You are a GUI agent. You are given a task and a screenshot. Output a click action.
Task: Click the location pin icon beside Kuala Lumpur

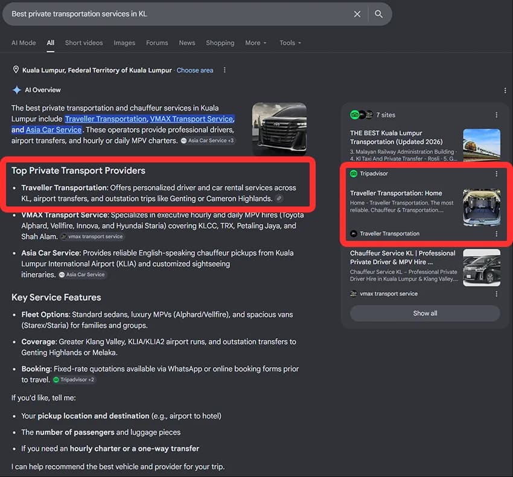pyautogui.click(x=16, y=69)
